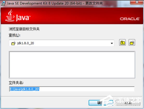Go up one folder level

pos(122,43)
